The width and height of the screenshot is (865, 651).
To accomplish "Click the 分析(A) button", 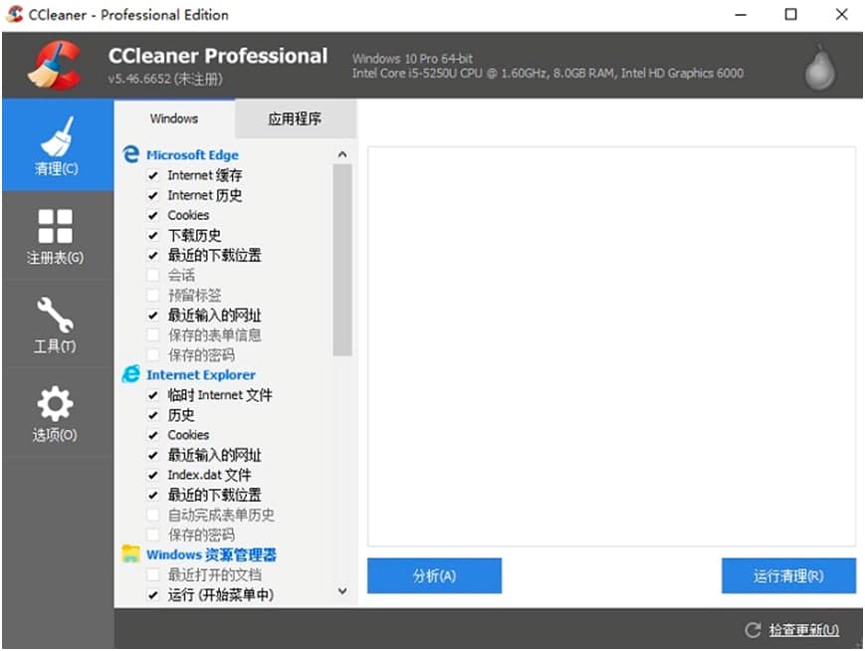I will pos(434,575).
